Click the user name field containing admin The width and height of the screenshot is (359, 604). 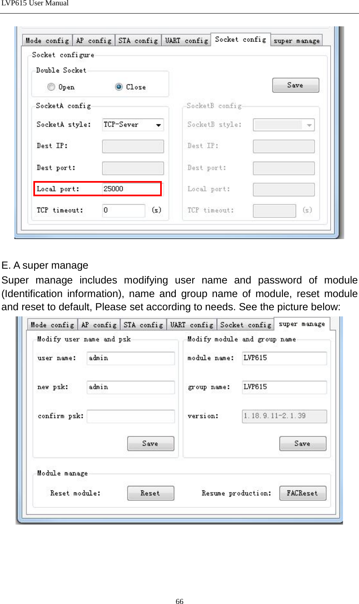(x=131, y=358)
